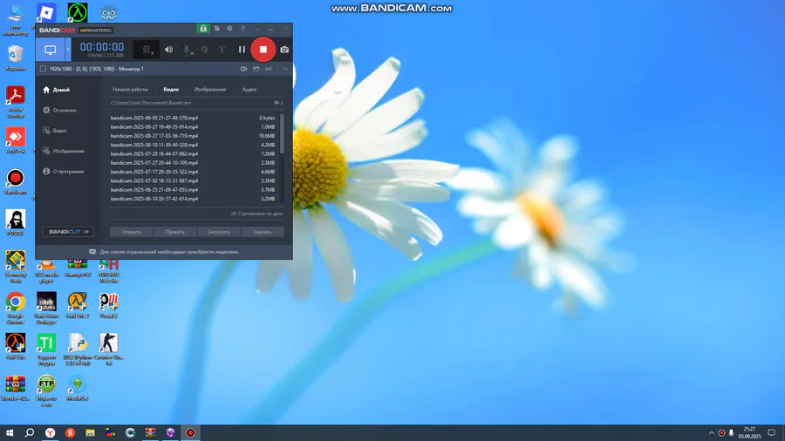Click the BANDICUT button
This screenshot has width=785, height=441.
click(68, 232)
